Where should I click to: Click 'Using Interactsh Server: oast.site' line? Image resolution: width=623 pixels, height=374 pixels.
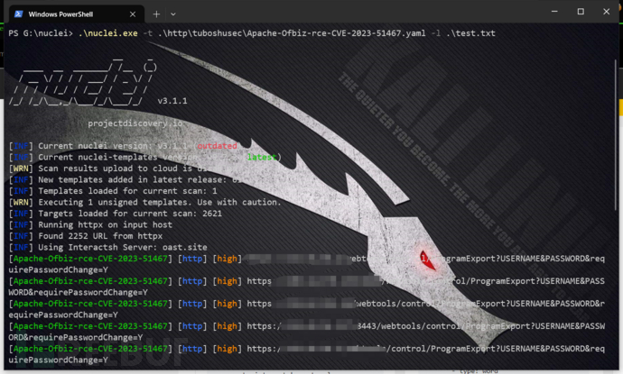[x=108, y=247]
